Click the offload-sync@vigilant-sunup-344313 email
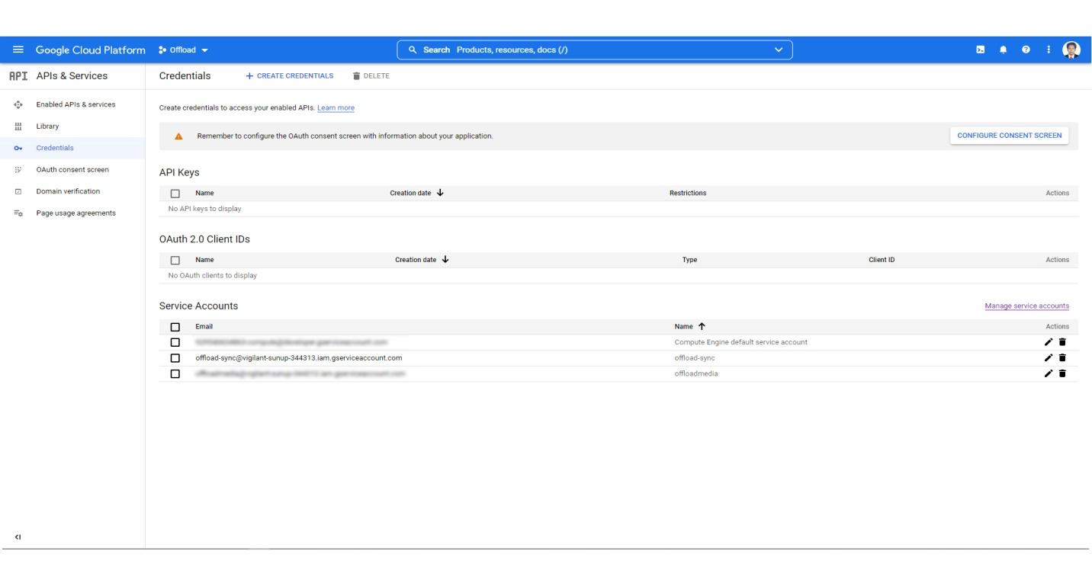Viewport: 1092px width, 586px height. pos(298,357)
